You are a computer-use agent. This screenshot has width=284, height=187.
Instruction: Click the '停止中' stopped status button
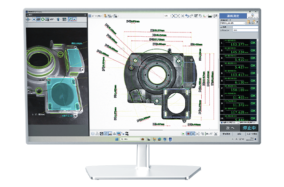click(x=249, y=128)
